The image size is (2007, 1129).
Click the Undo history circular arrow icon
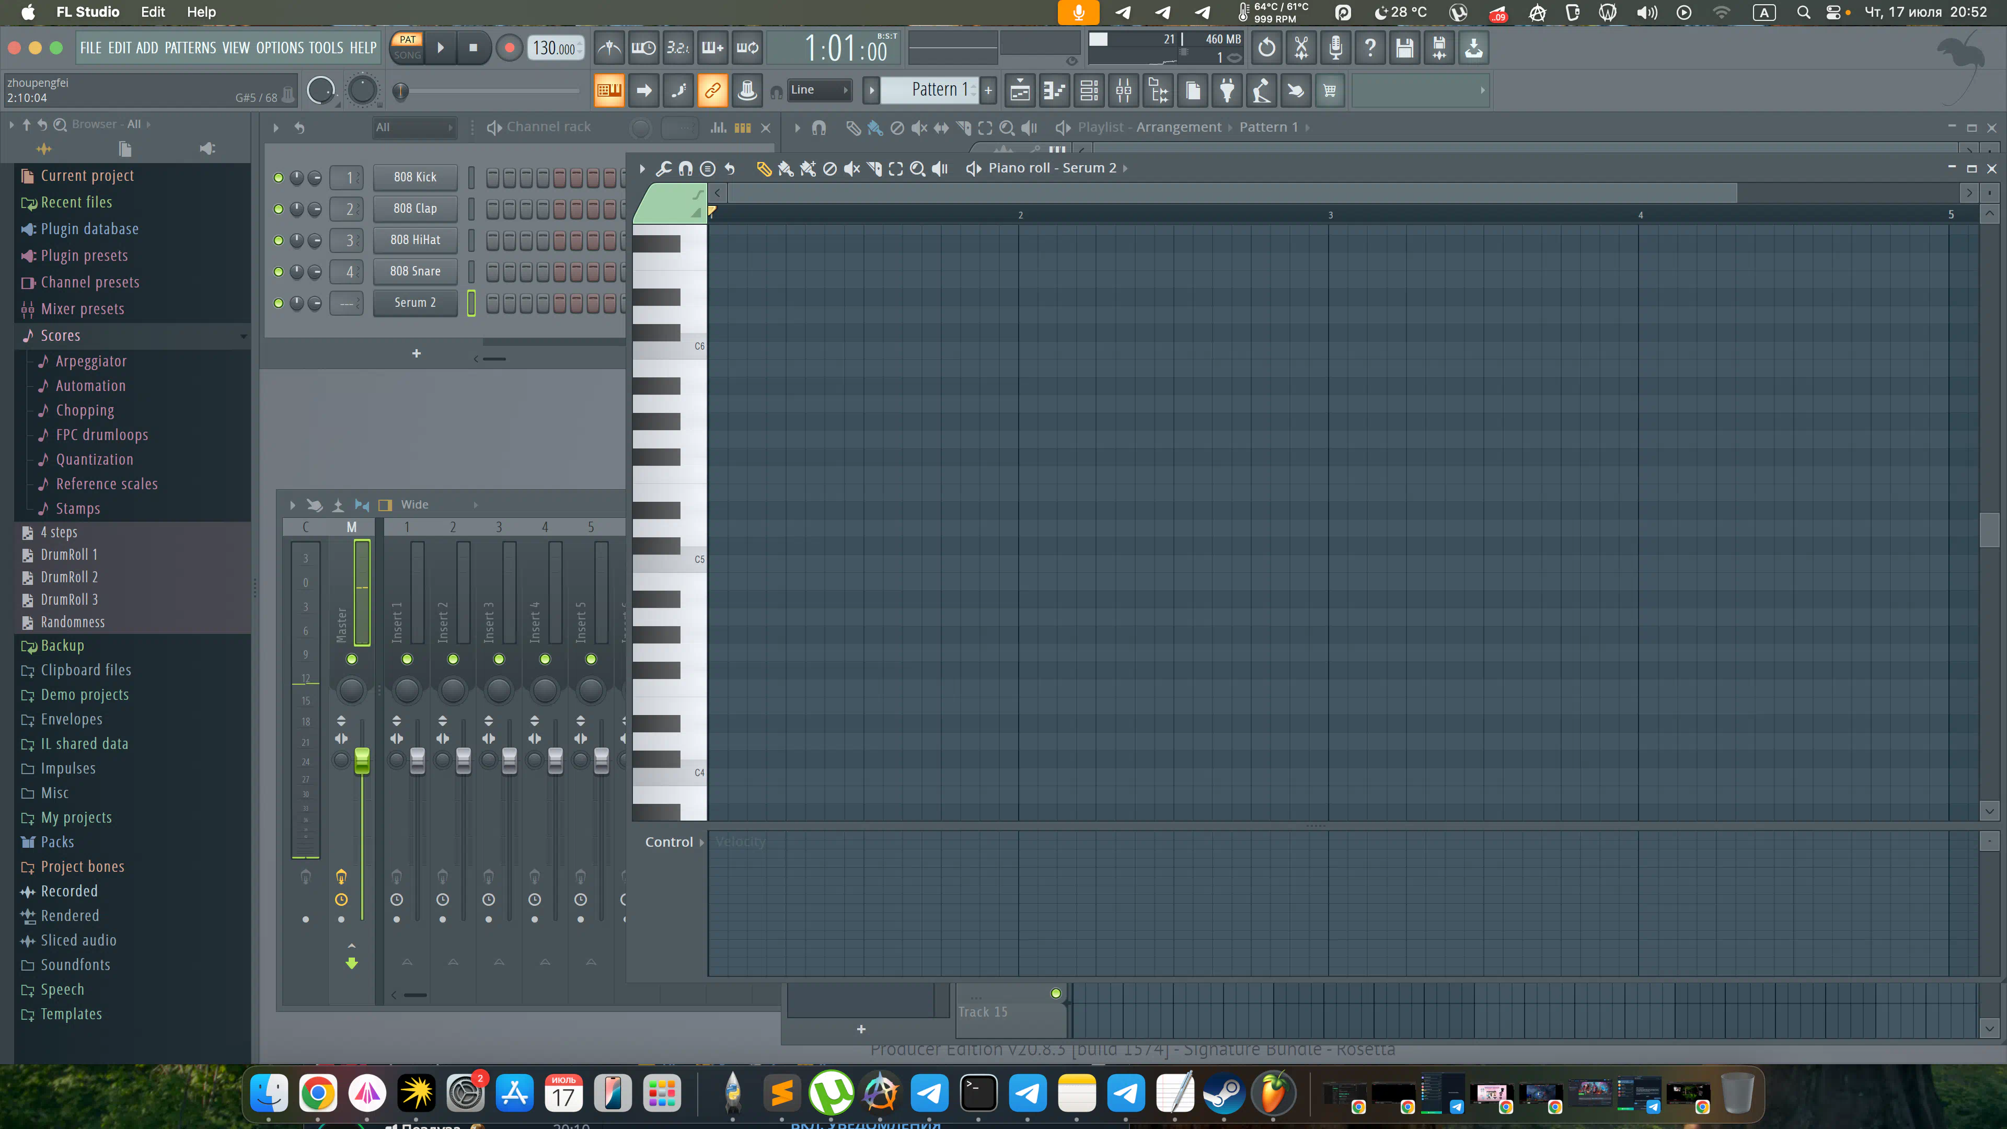1266,48
